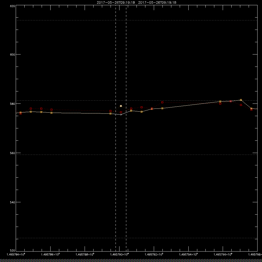Click the 1.495784×10⁹ x-axis label

click(16, 254)
